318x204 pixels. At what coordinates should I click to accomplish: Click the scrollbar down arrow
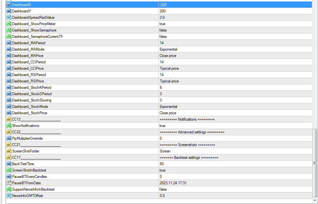[x=314, y=200]
